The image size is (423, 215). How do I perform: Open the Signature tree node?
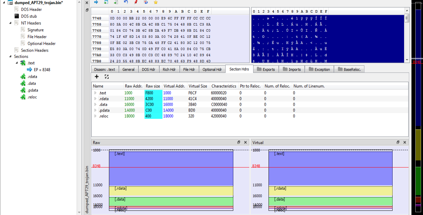point(36,30)
